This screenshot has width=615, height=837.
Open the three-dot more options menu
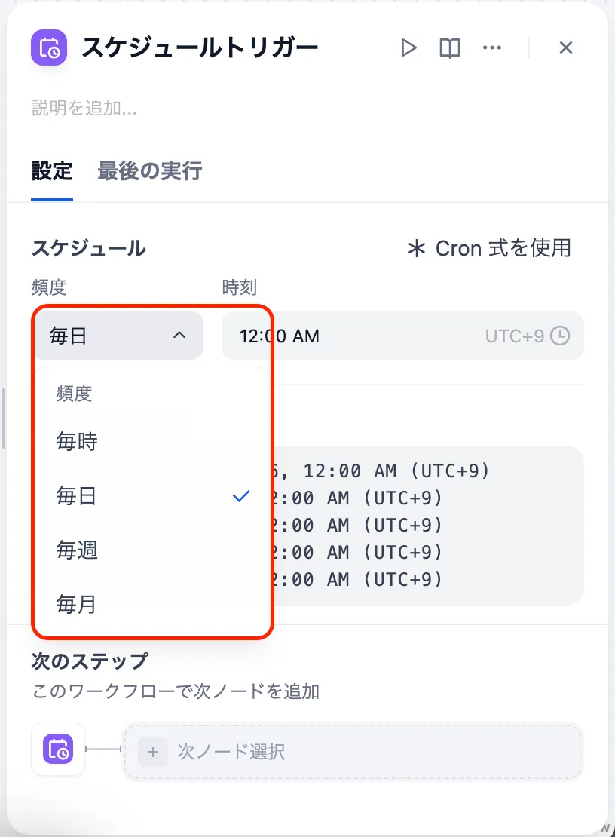[491, 48]
